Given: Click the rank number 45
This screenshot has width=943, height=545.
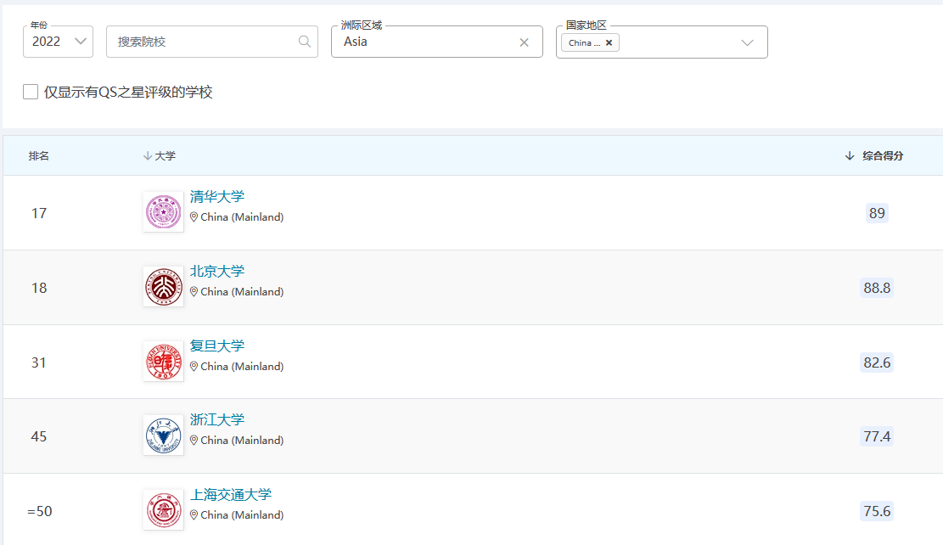Looking at the screenshot, I should [39, 436].
